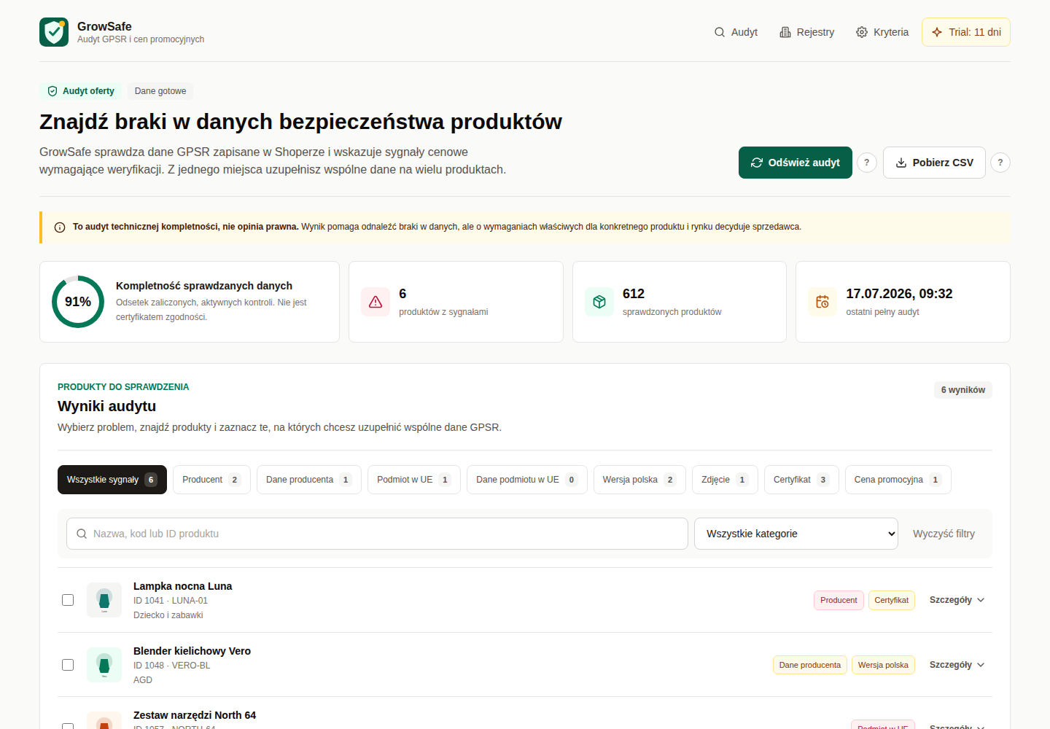Open the Rejestry navigation link
The image size is (1050, 729).
point(806,32)
